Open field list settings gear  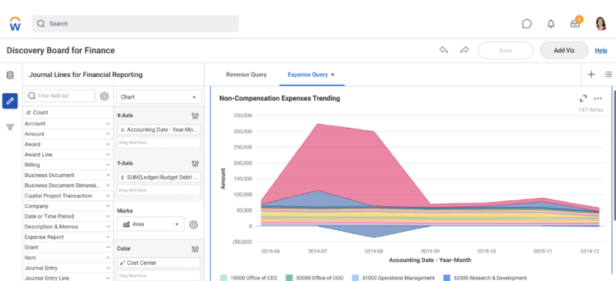104,96
